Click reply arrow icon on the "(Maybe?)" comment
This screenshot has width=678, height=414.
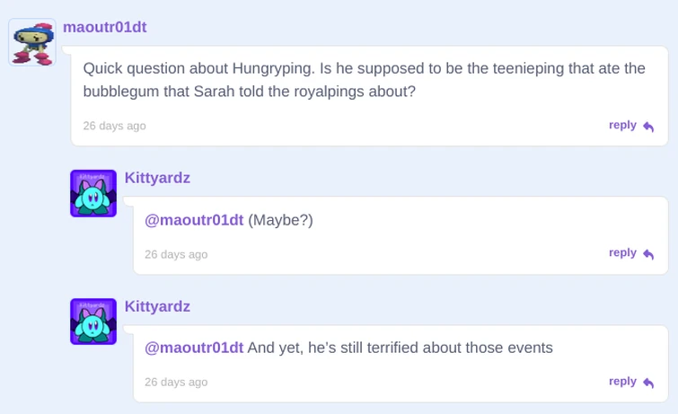tap(648, 254)
